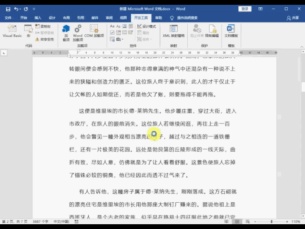
Task: Redo the last action
Action: (x=26, y=9)
